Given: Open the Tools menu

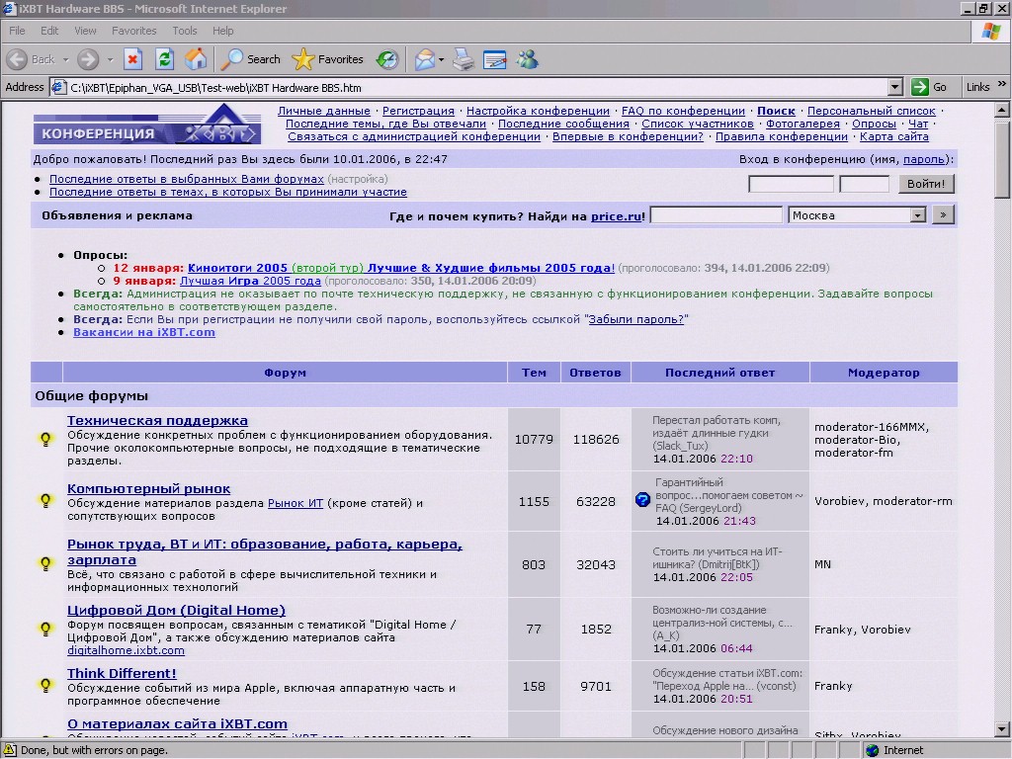Looking at the screenshot, I should [185, 31].
